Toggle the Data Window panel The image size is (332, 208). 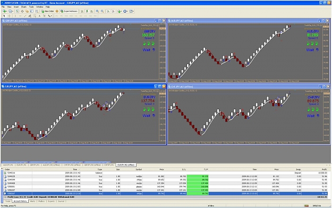(x=22, y=11)
